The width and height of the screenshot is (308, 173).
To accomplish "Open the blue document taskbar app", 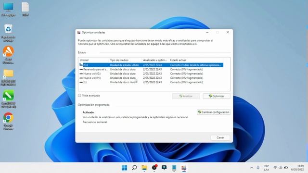I will tap(174, 168).
